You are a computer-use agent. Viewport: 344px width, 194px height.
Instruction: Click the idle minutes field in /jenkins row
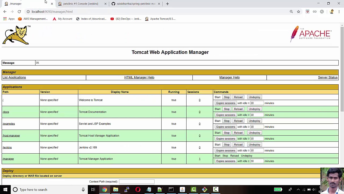point(257,150)
